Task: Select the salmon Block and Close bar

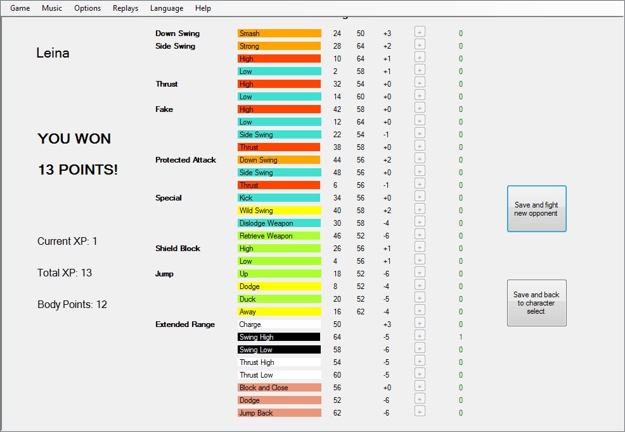Action: coord(280,388)
